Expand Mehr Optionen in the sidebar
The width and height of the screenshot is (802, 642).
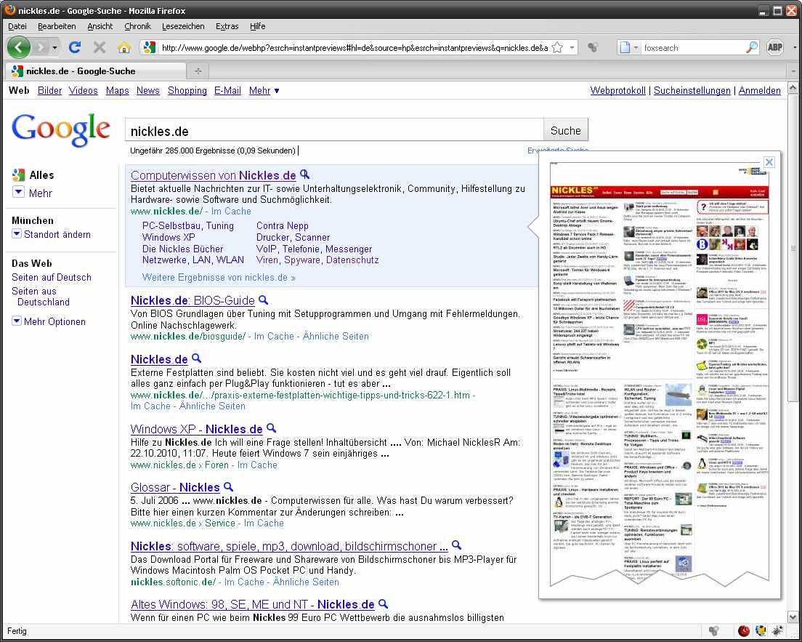tap(17, 321)
